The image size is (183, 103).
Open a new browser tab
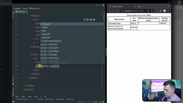pos(140,7)
